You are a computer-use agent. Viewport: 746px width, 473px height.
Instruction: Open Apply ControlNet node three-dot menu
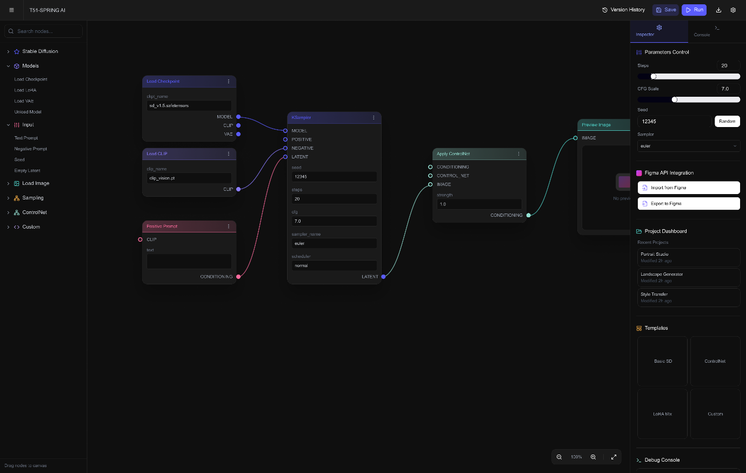click(518, 154)
